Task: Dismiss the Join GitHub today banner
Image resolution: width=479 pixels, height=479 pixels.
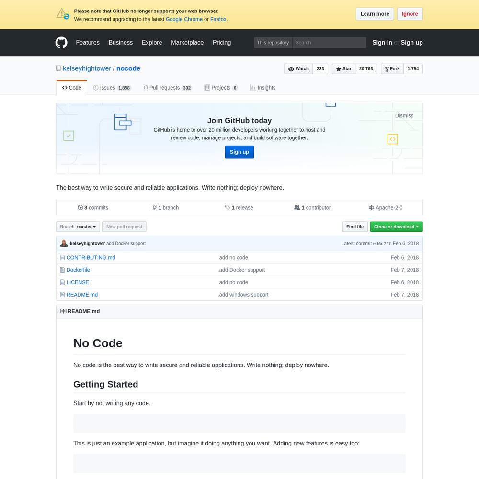Action: pyautogui.click(x=404, y=116)
